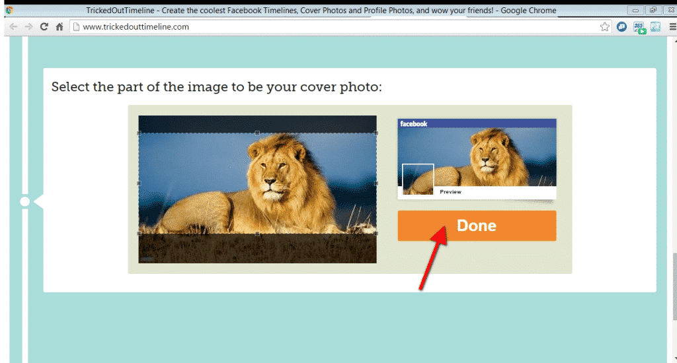Minimize the Chrome window
This screenshot has width=677, height=363.
tap(635, 10)
